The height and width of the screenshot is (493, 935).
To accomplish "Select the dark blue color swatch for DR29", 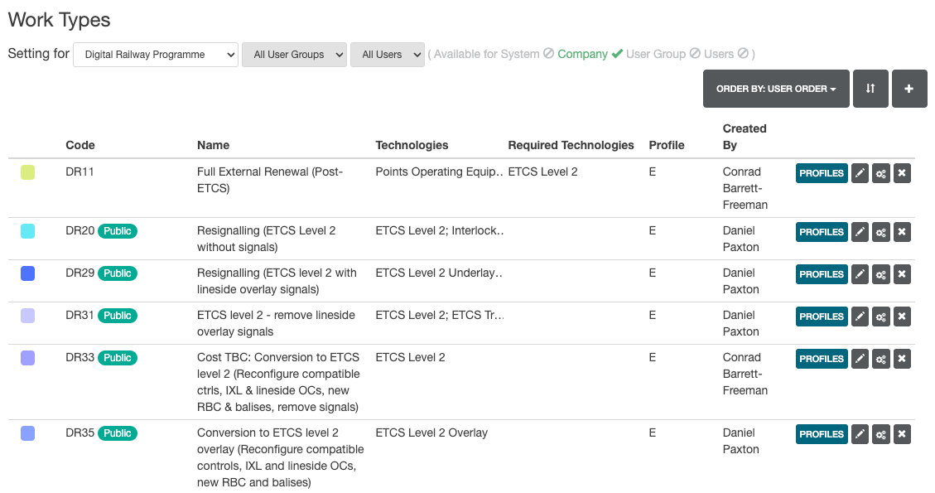I will [27, 273].
